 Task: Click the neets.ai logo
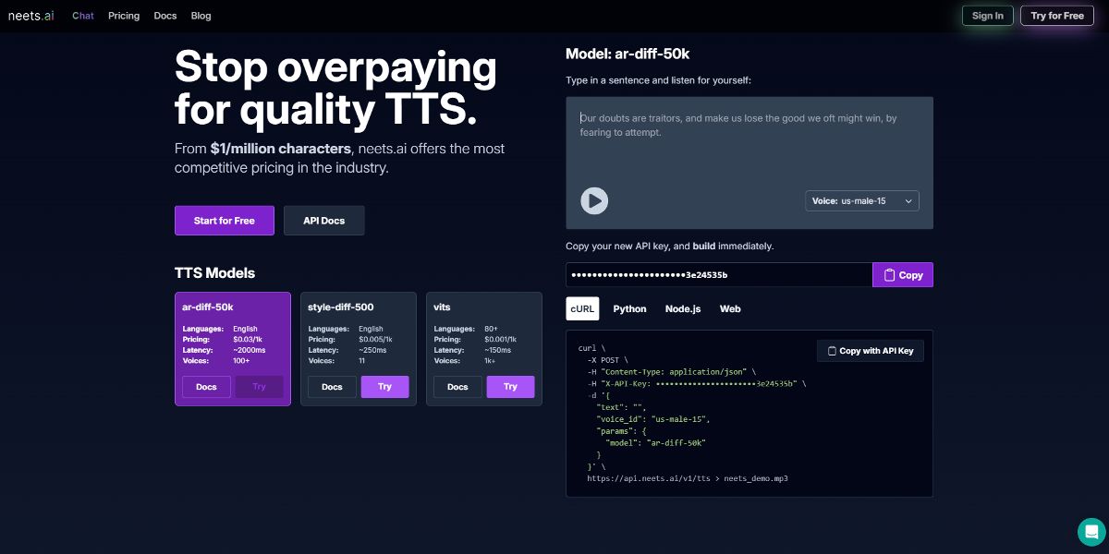point(30,16)
